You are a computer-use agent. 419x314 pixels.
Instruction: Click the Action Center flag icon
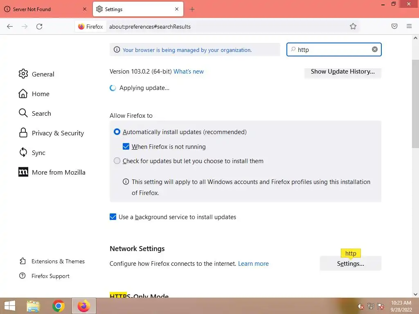pyautogui.click(x=380, y=306)
